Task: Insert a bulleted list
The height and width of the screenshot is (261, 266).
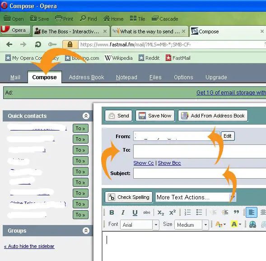Action: click(199, 212)
